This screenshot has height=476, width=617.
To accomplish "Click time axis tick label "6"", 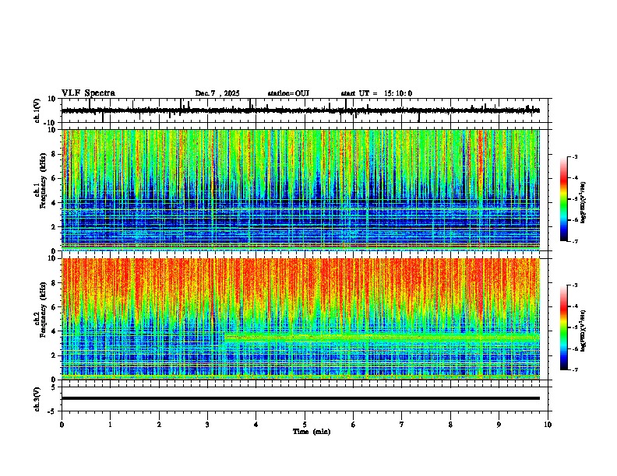I will (x=354, y=425).
